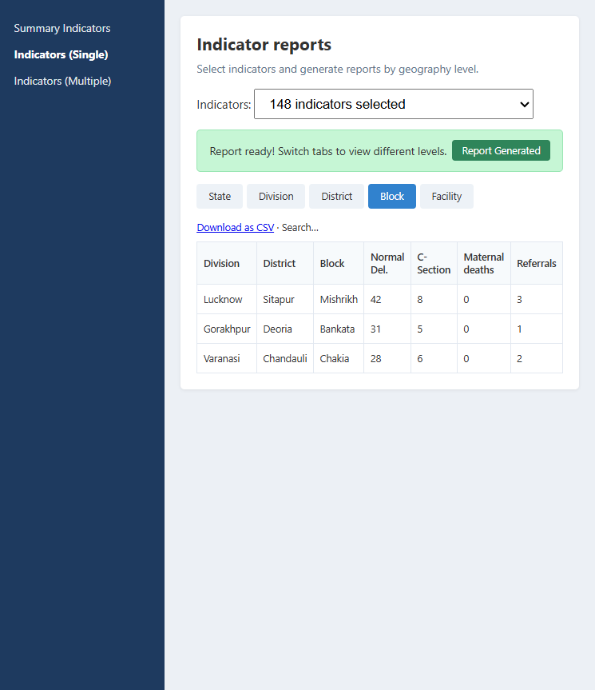Switch to the State tab
595x690 pixels.
[x=220, y=196]
